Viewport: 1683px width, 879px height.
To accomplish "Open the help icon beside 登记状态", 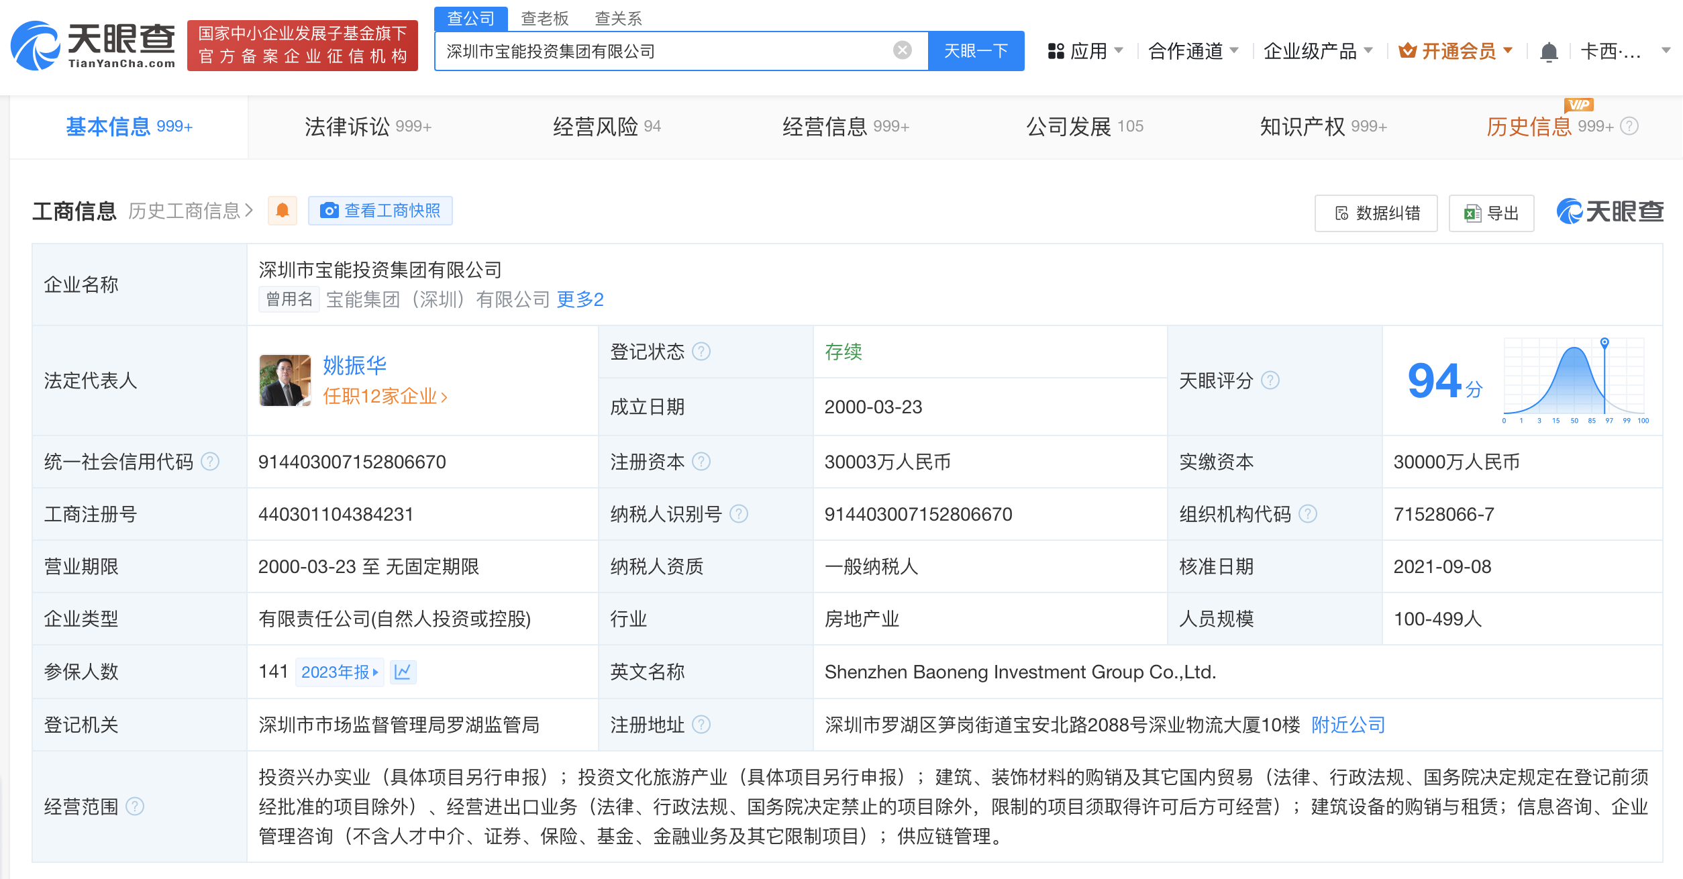I will click(701, 352).
